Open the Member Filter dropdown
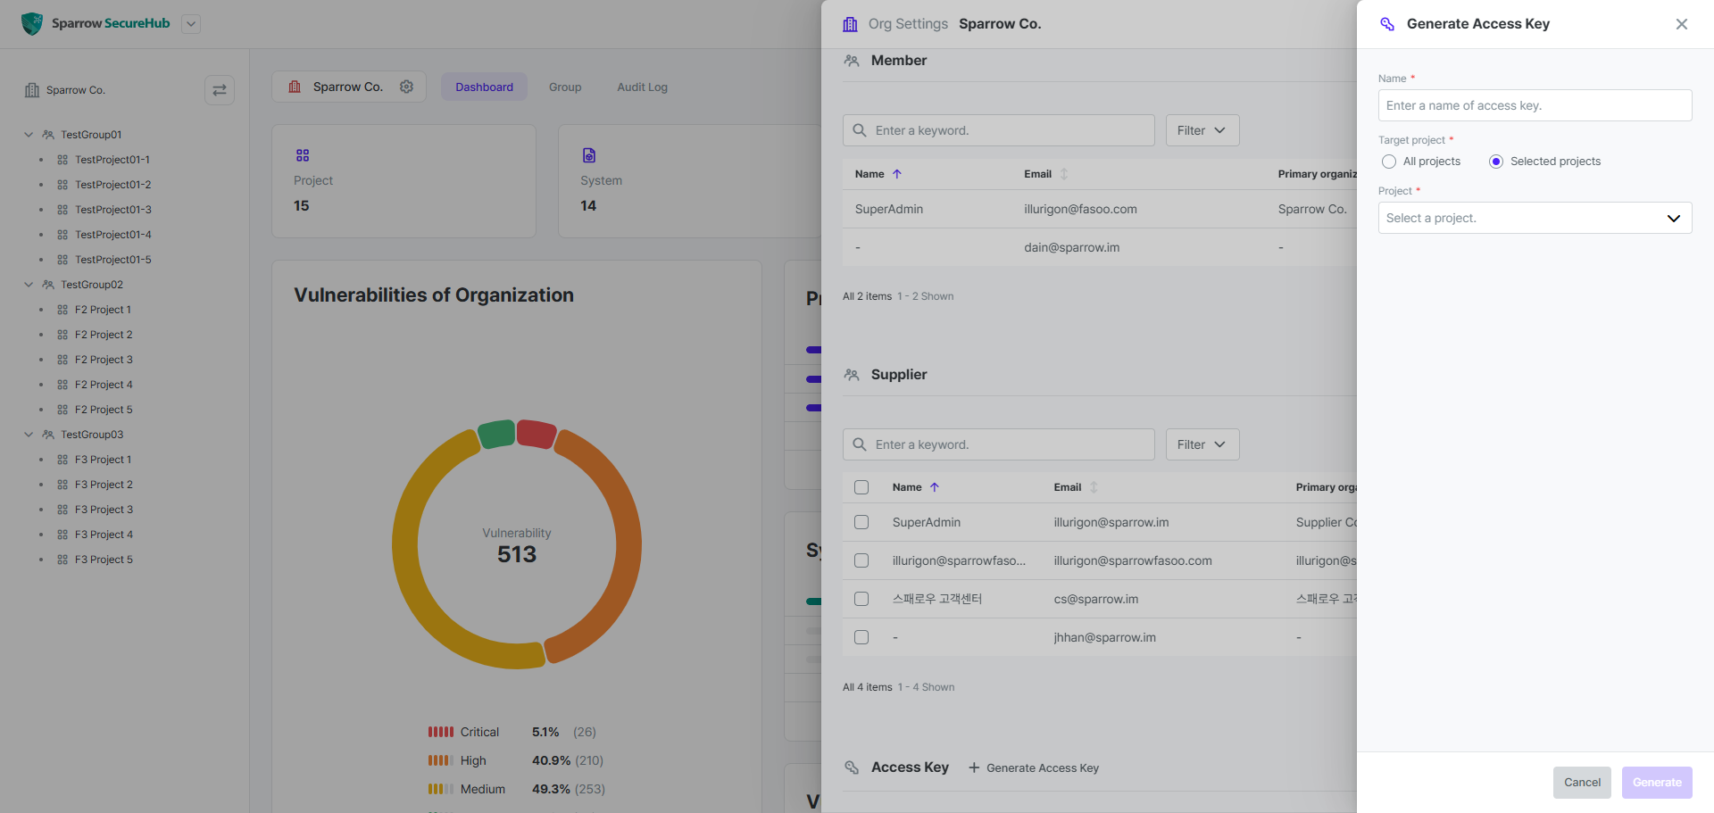This screenshot has height=813, width=1714. (1202, 130)
